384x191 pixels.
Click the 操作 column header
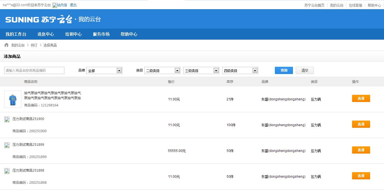[355, 82]
